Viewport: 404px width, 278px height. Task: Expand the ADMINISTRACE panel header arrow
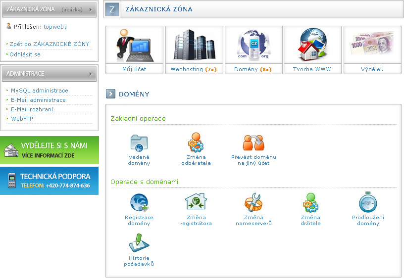coord(91,74)
